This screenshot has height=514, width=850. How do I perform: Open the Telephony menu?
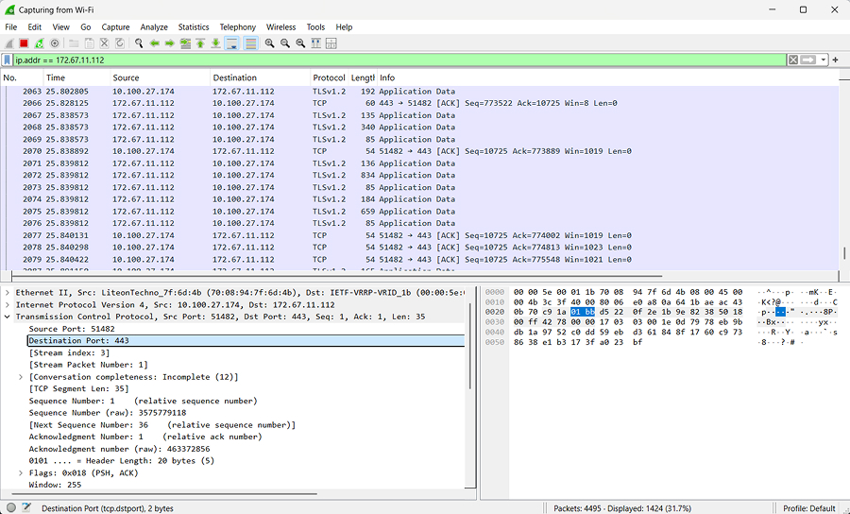point(237,27)
